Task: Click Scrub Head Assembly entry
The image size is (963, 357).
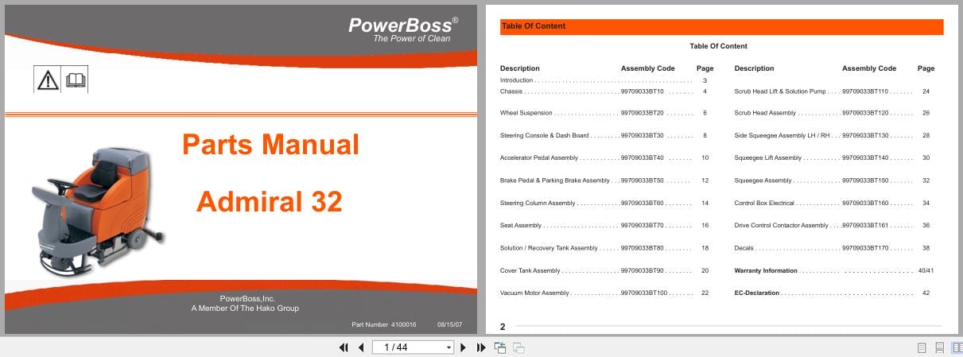Action: [765, 114]
